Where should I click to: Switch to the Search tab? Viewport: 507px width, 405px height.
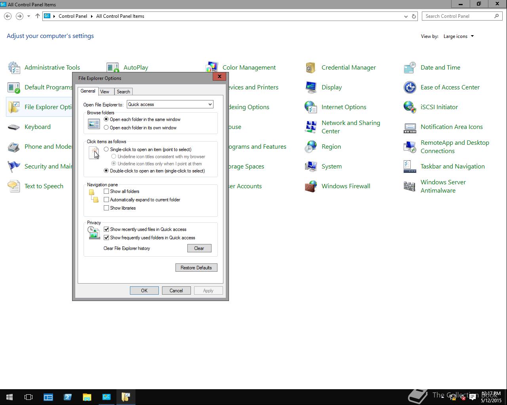point(123,92)
